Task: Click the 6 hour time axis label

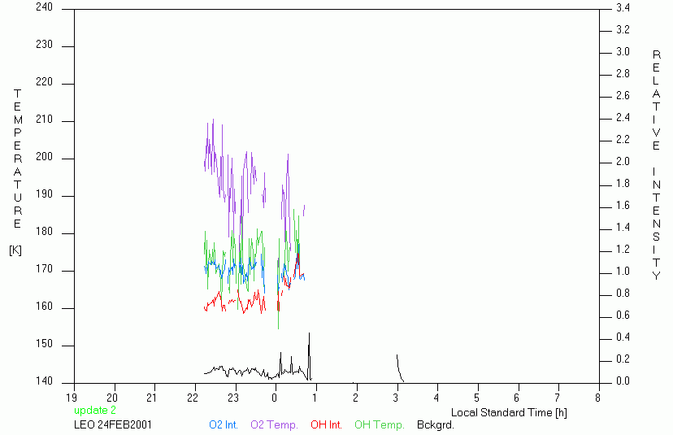Action: coord(517,398)
